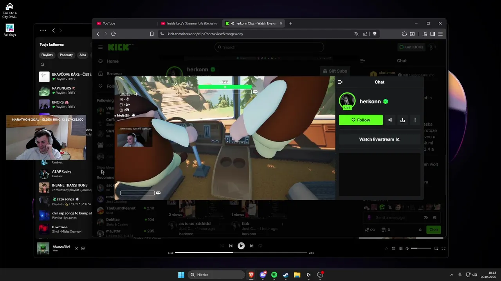Open Spotify three-dot menu
Viewport: 501px width, 281px height.
point(43,30)
